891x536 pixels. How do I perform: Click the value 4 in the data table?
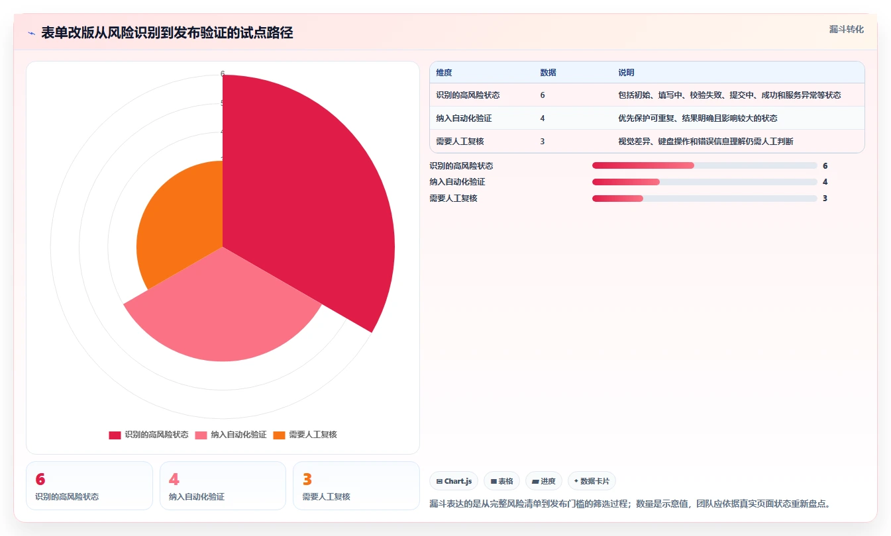543,118
